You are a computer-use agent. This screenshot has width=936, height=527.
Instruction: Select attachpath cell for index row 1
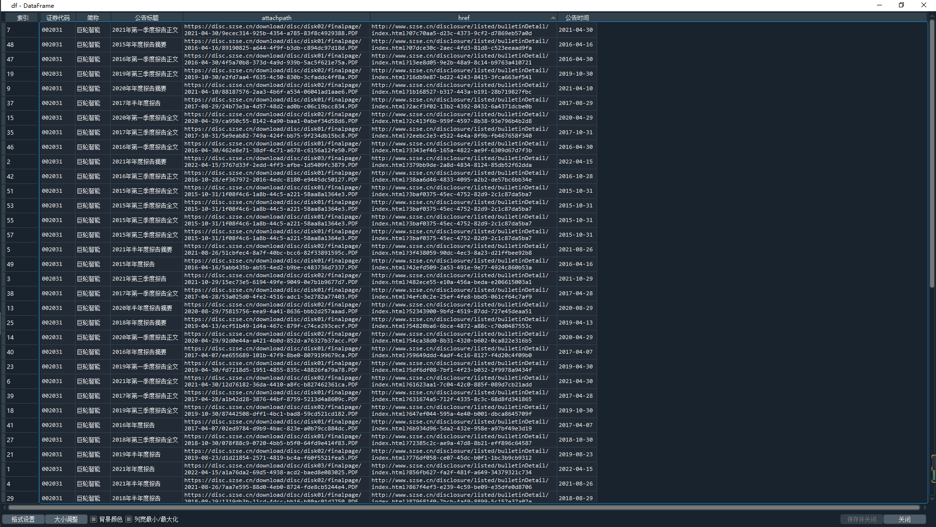pyautogui.click(x=276, y=469)
